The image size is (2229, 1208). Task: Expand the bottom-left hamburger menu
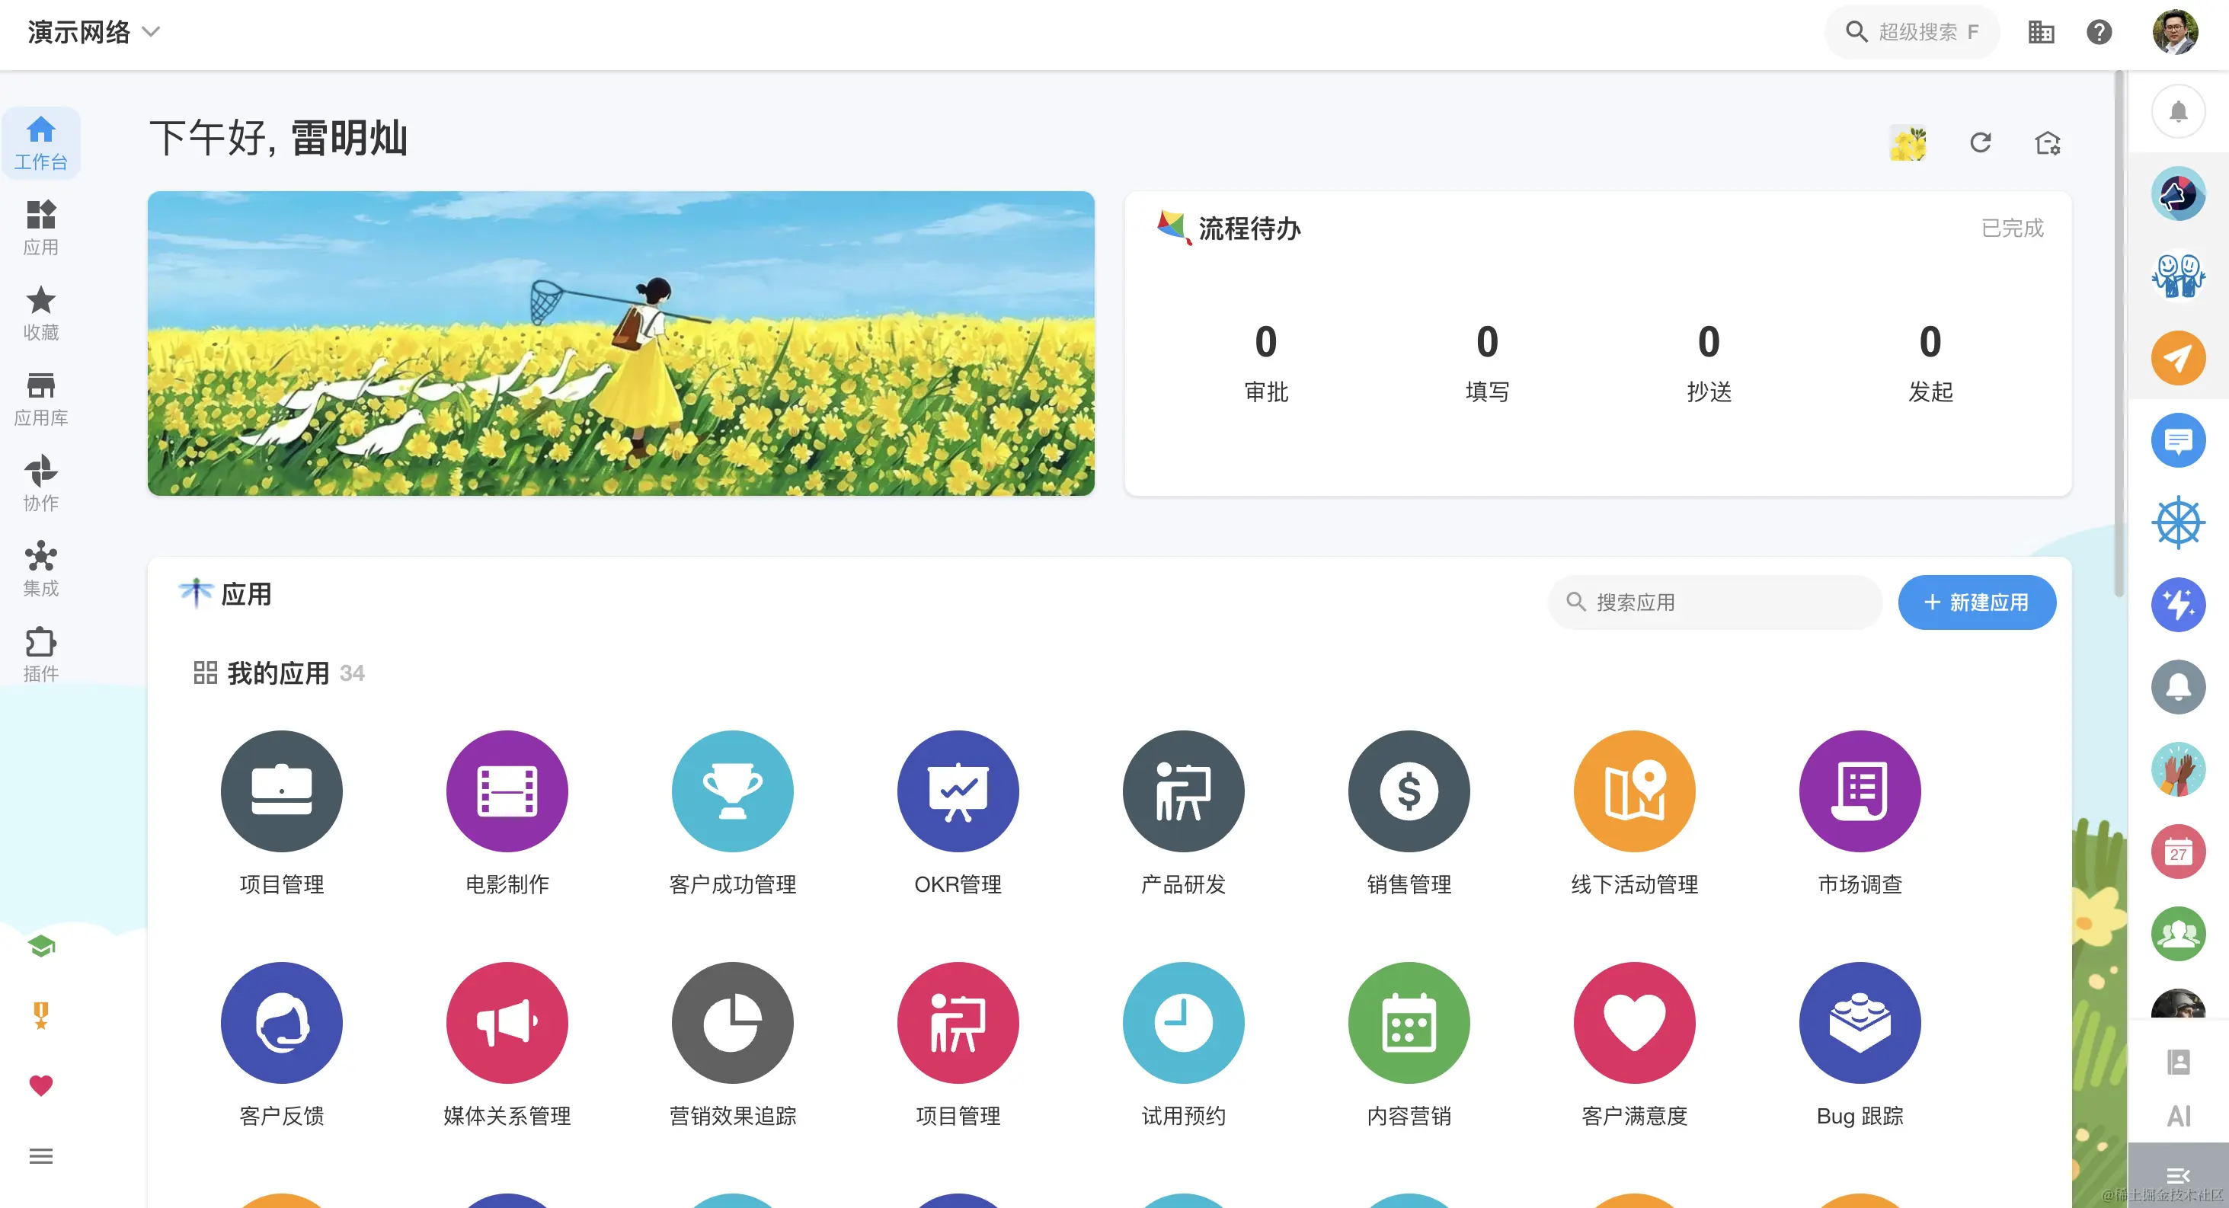point(40,1156)
